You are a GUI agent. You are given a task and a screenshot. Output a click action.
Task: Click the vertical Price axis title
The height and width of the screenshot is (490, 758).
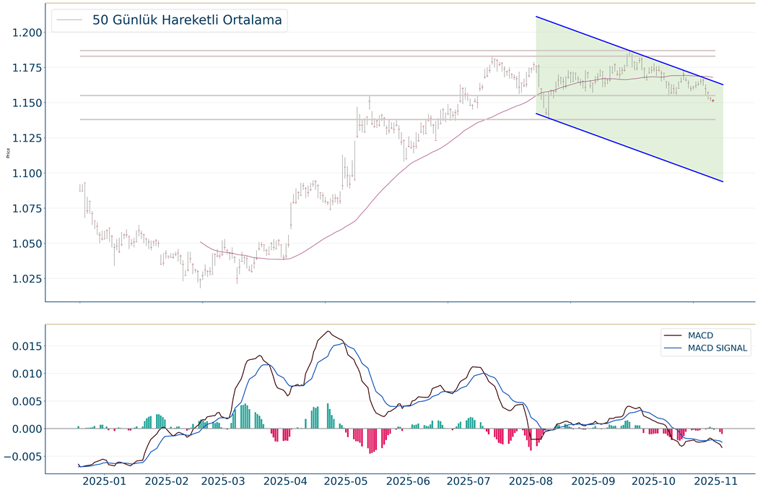tap(8, 152)
